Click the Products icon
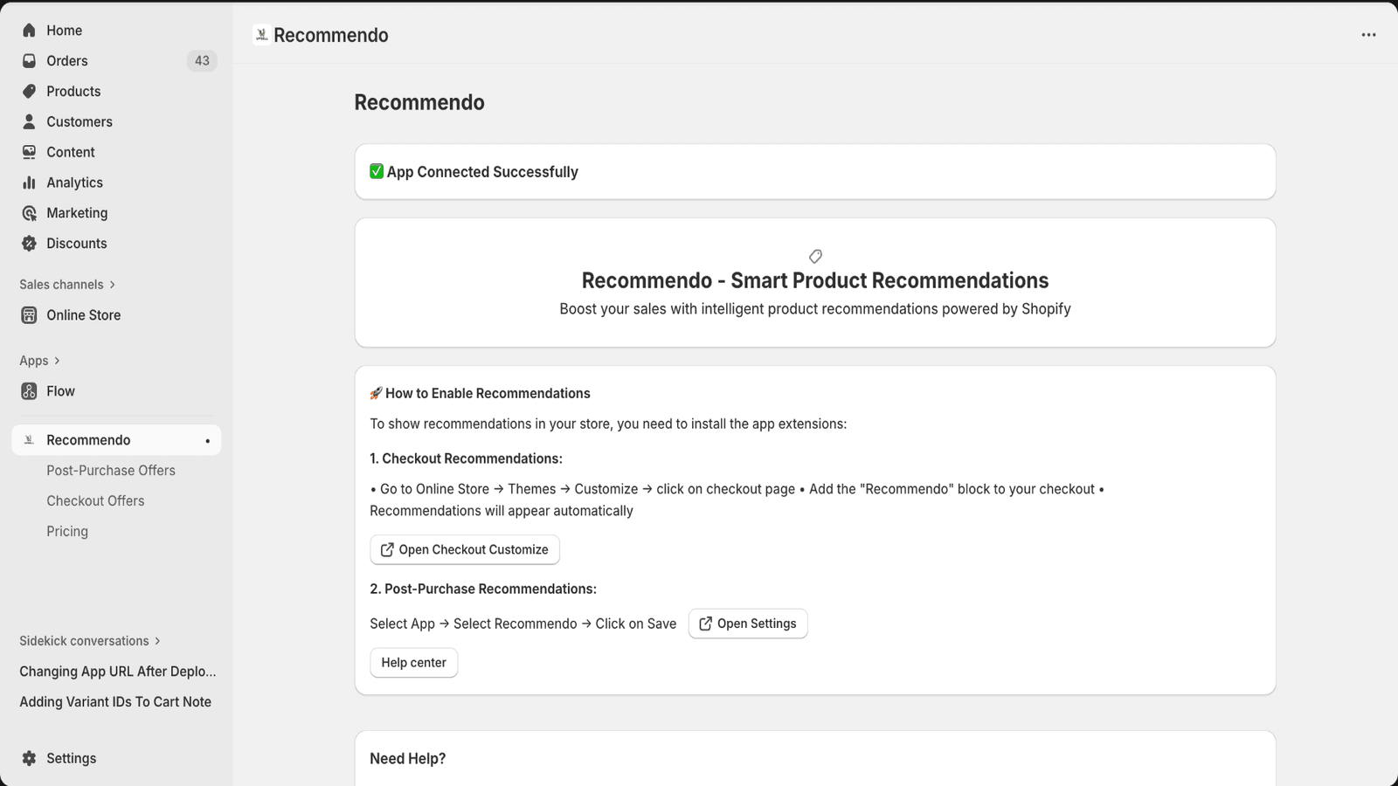 pos(30,91)
